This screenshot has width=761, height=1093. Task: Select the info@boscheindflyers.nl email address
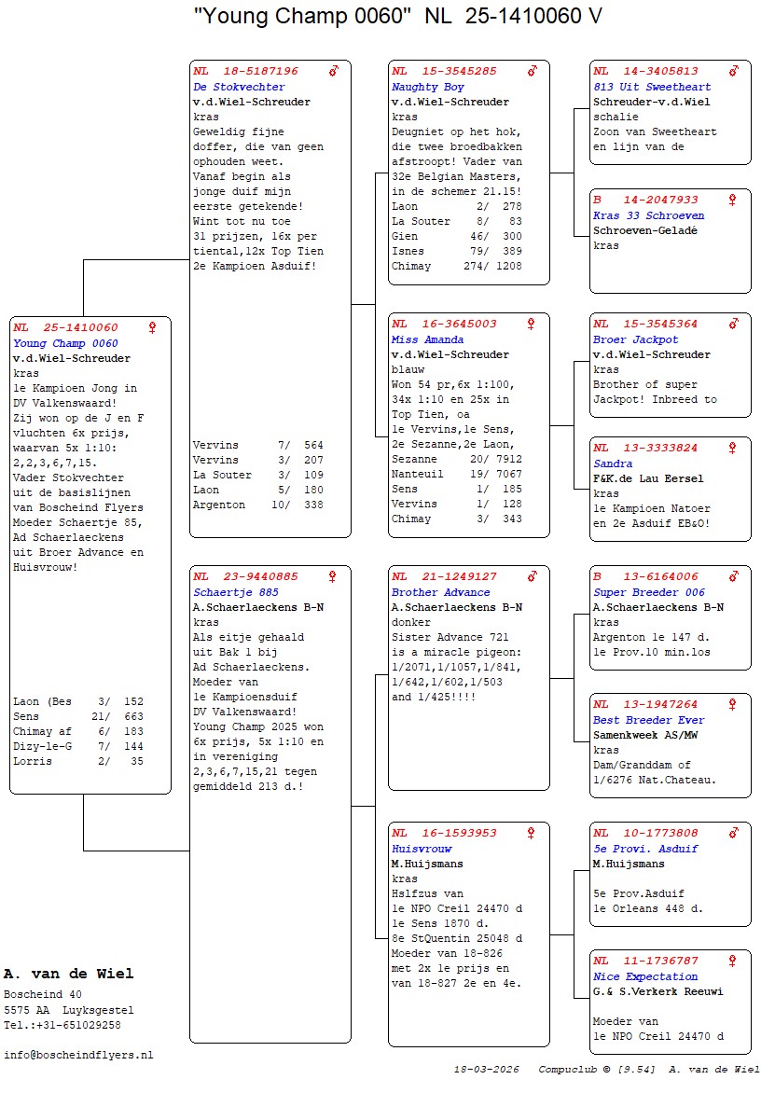(78, 1055)
